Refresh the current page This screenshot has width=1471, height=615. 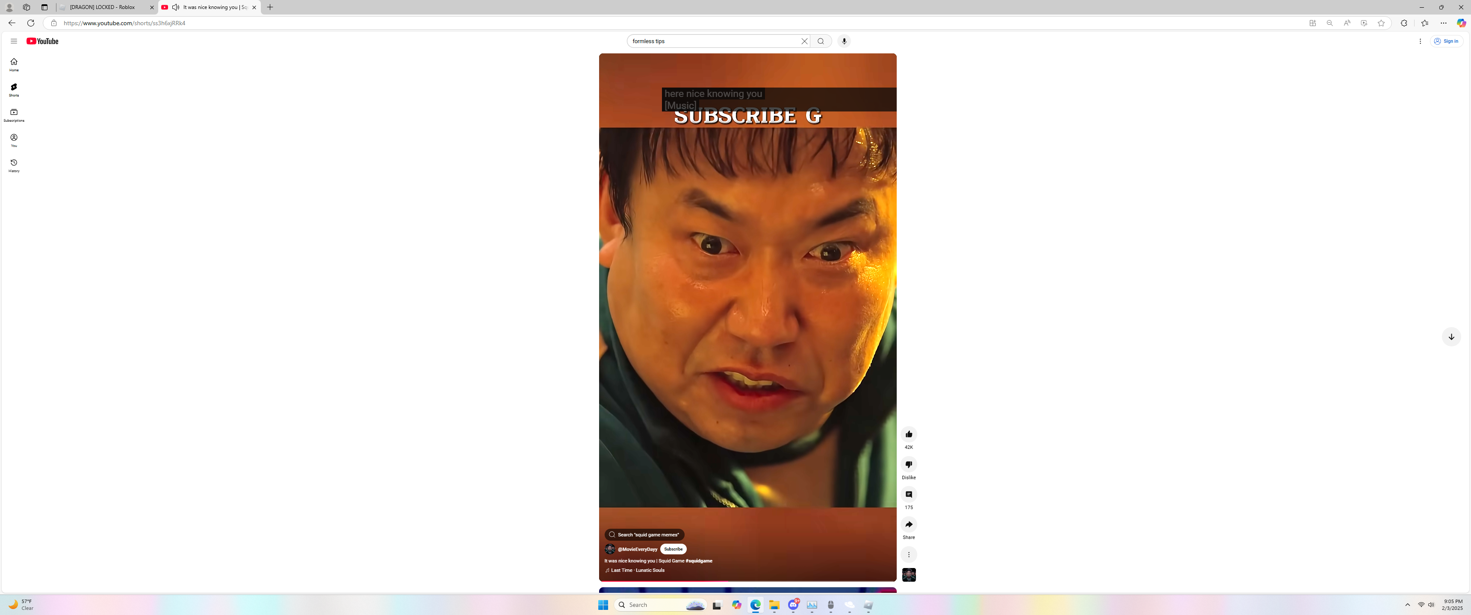pos(31,23)
